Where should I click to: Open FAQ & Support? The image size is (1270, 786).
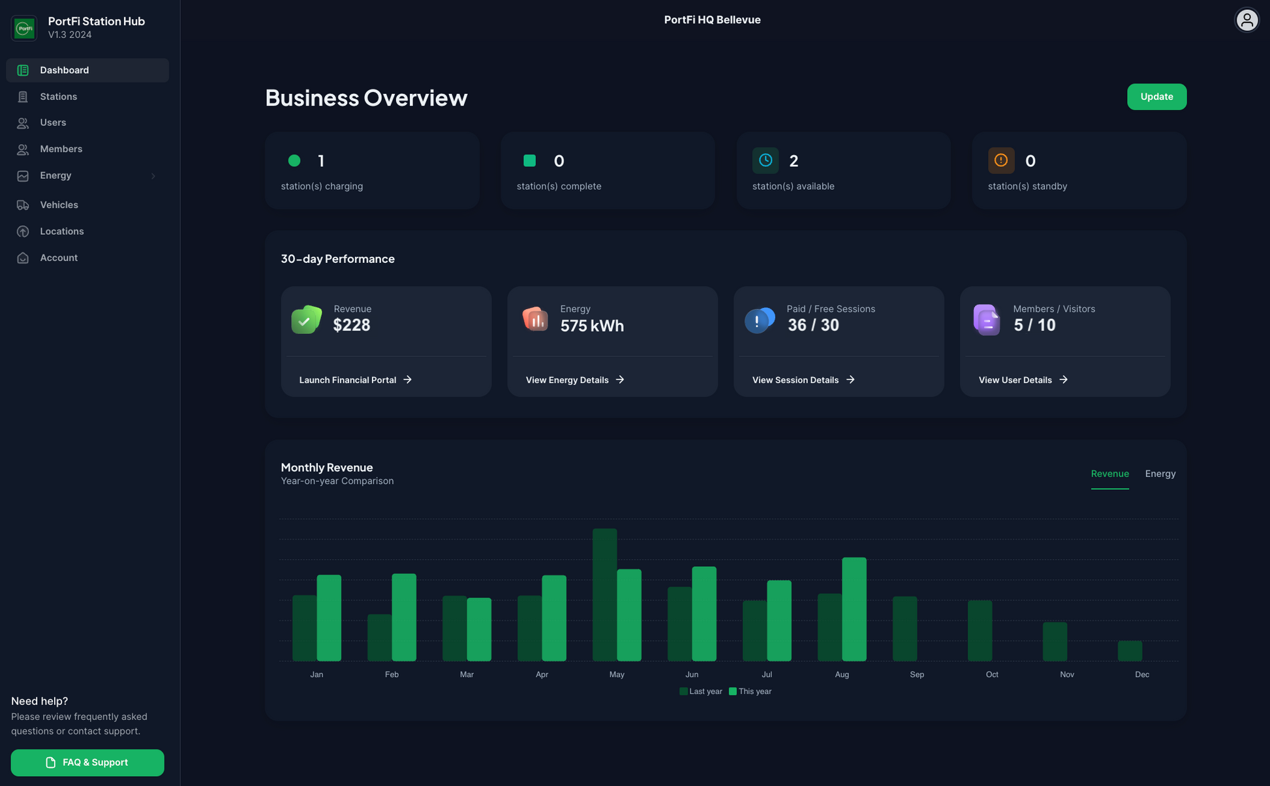[x=87, y=763]
